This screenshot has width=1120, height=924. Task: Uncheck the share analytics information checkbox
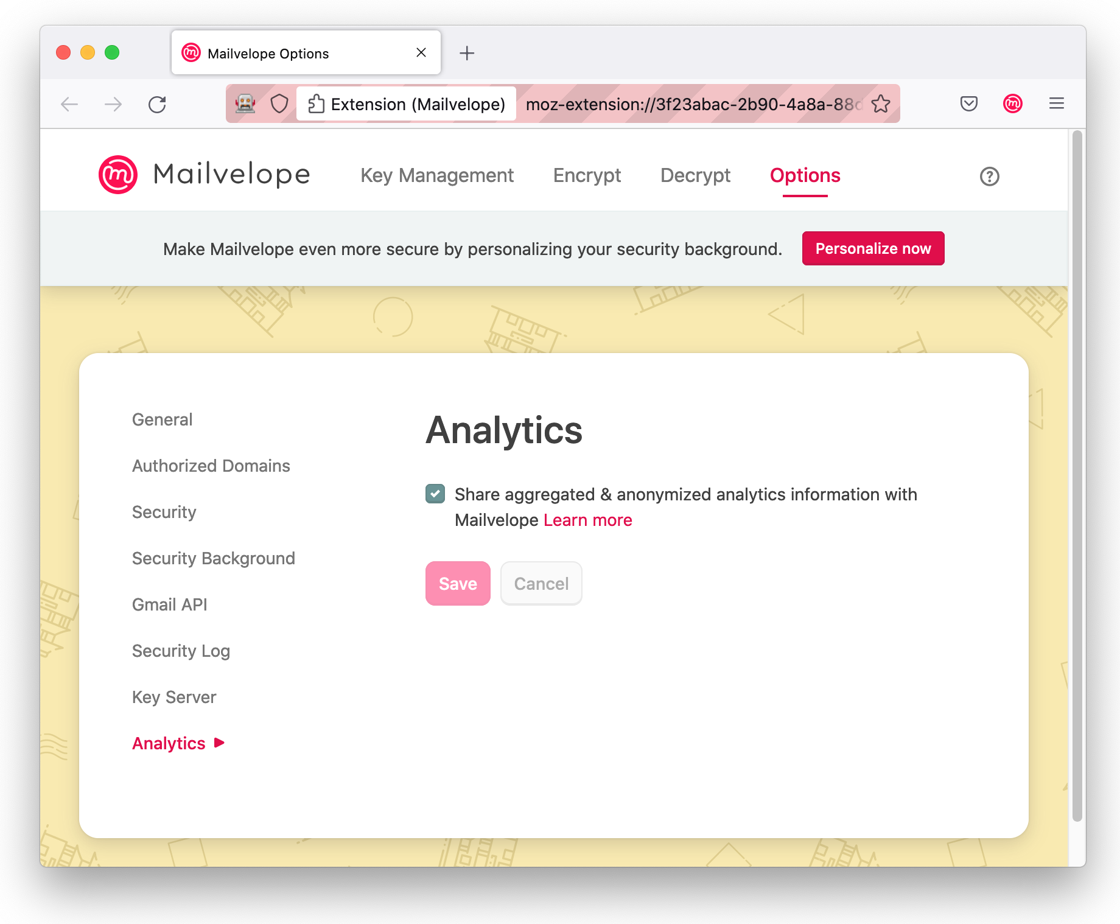[435, 494]
